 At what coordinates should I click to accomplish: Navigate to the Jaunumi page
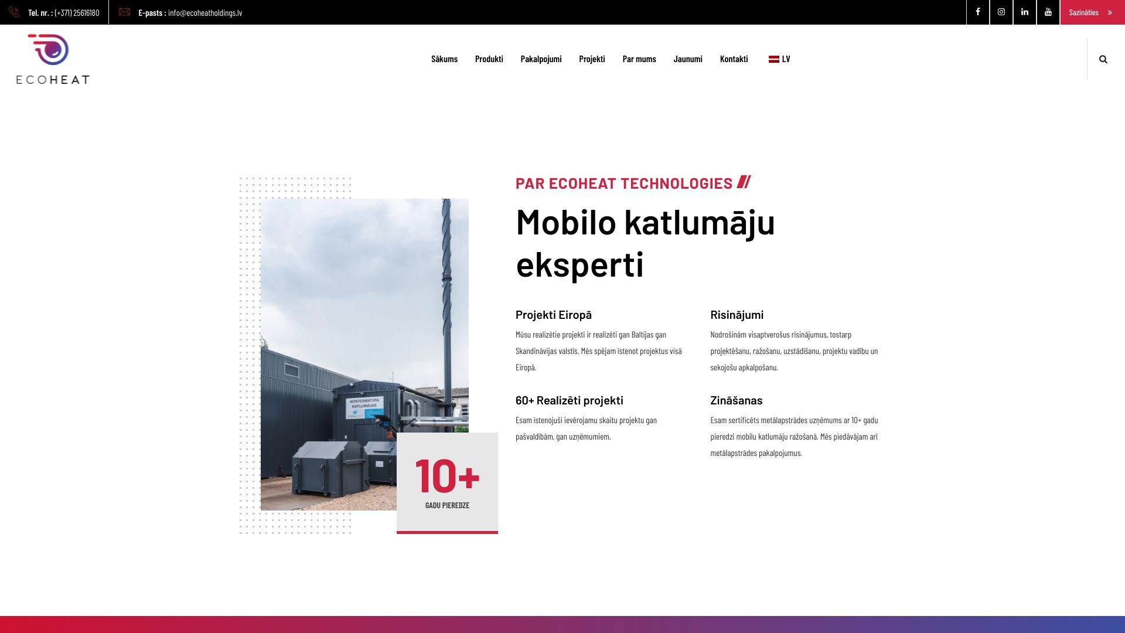point(687,59)
